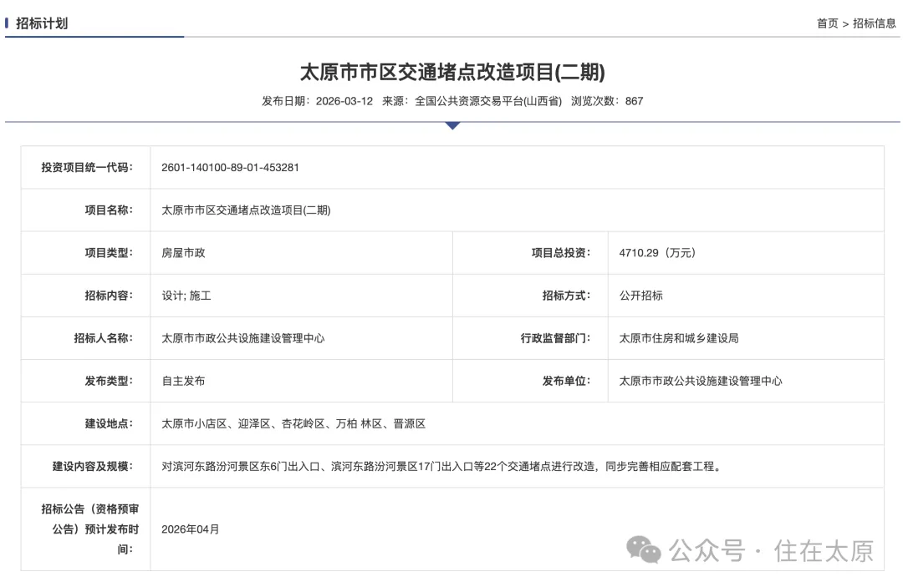This screenshot has height=587, width=903.
Task: Click source 全国公共资源交易平台(山西省)
Action: point(488,101)
